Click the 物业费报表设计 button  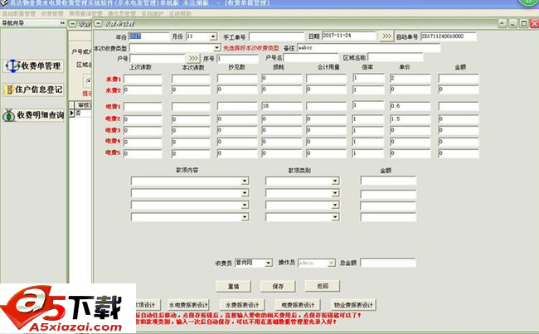[x=353, y=305]
